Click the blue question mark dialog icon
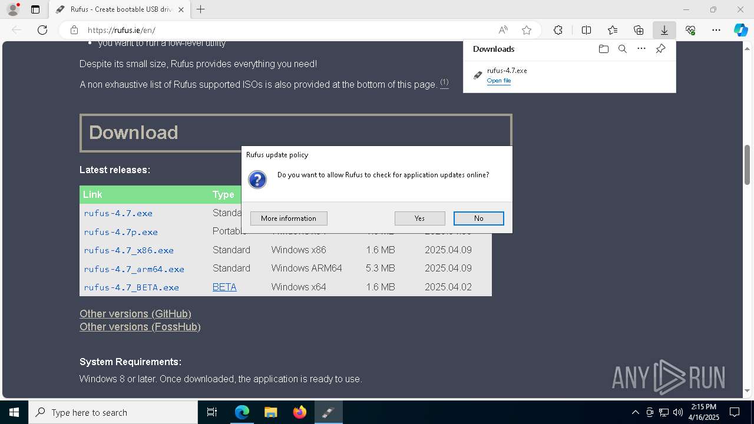The height and width of the screenshot is (424, 754). point(257,180)
